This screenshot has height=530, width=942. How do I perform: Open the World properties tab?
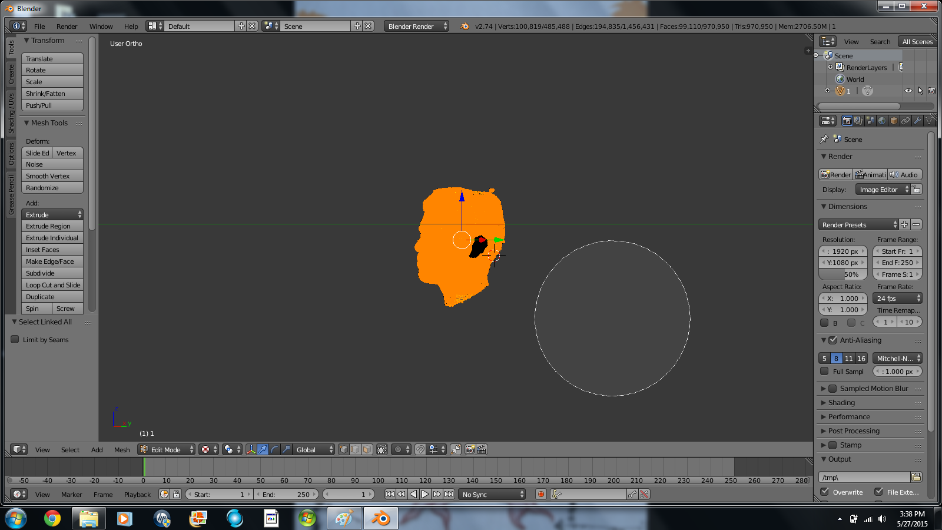pyautogui.click(x=882, y=121)
